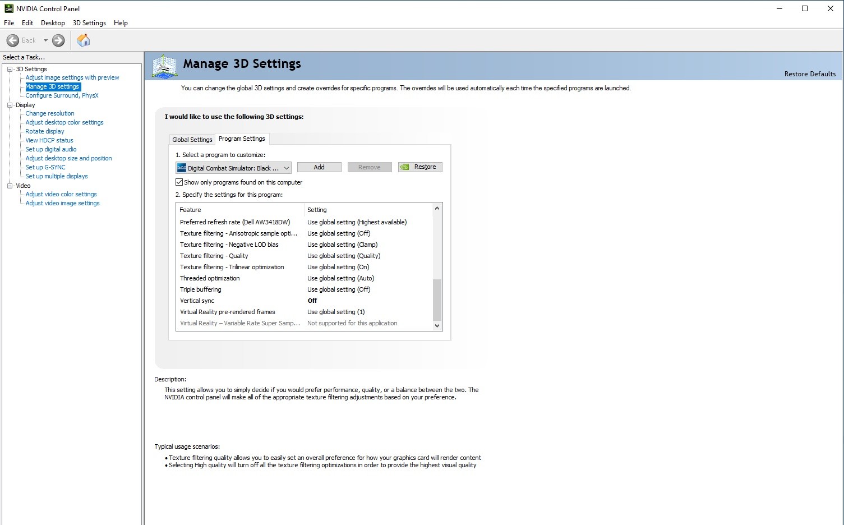
Task: Open Adjust video color settings
Action: (61, 194)
